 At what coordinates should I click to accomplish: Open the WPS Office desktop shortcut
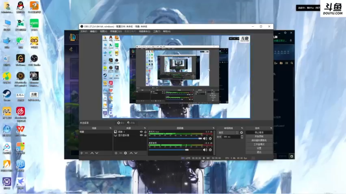(20, 131)
